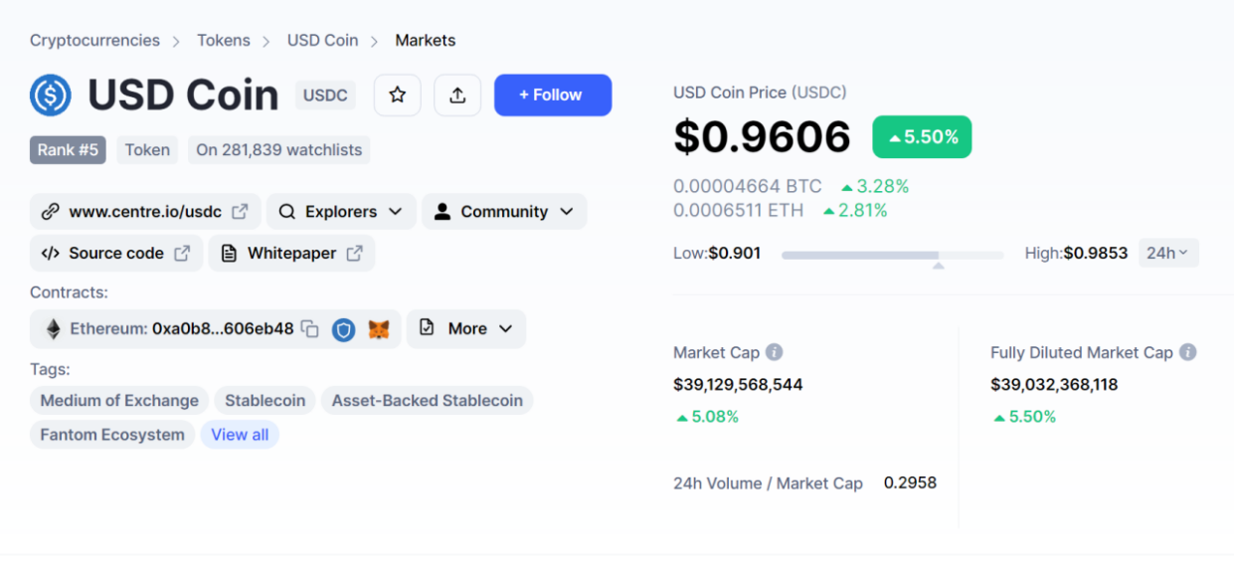
Task: Click the code brackets icon in Source code
Action: click(x=50, y=254)
